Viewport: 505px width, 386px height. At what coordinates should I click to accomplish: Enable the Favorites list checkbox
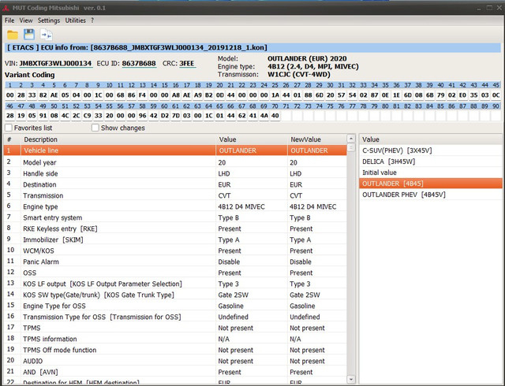coord(9,128)
